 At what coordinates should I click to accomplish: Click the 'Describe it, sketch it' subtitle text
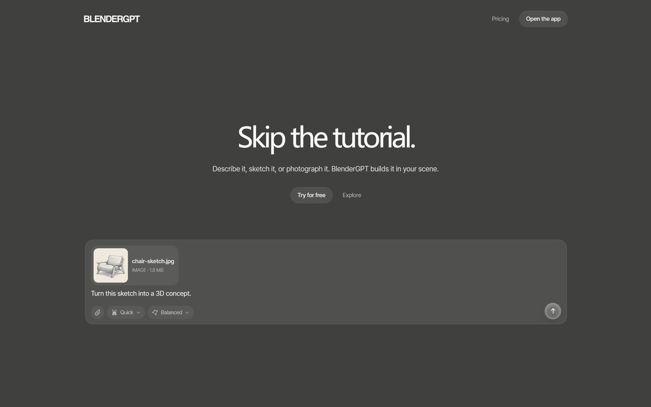[x=325, y=169]
